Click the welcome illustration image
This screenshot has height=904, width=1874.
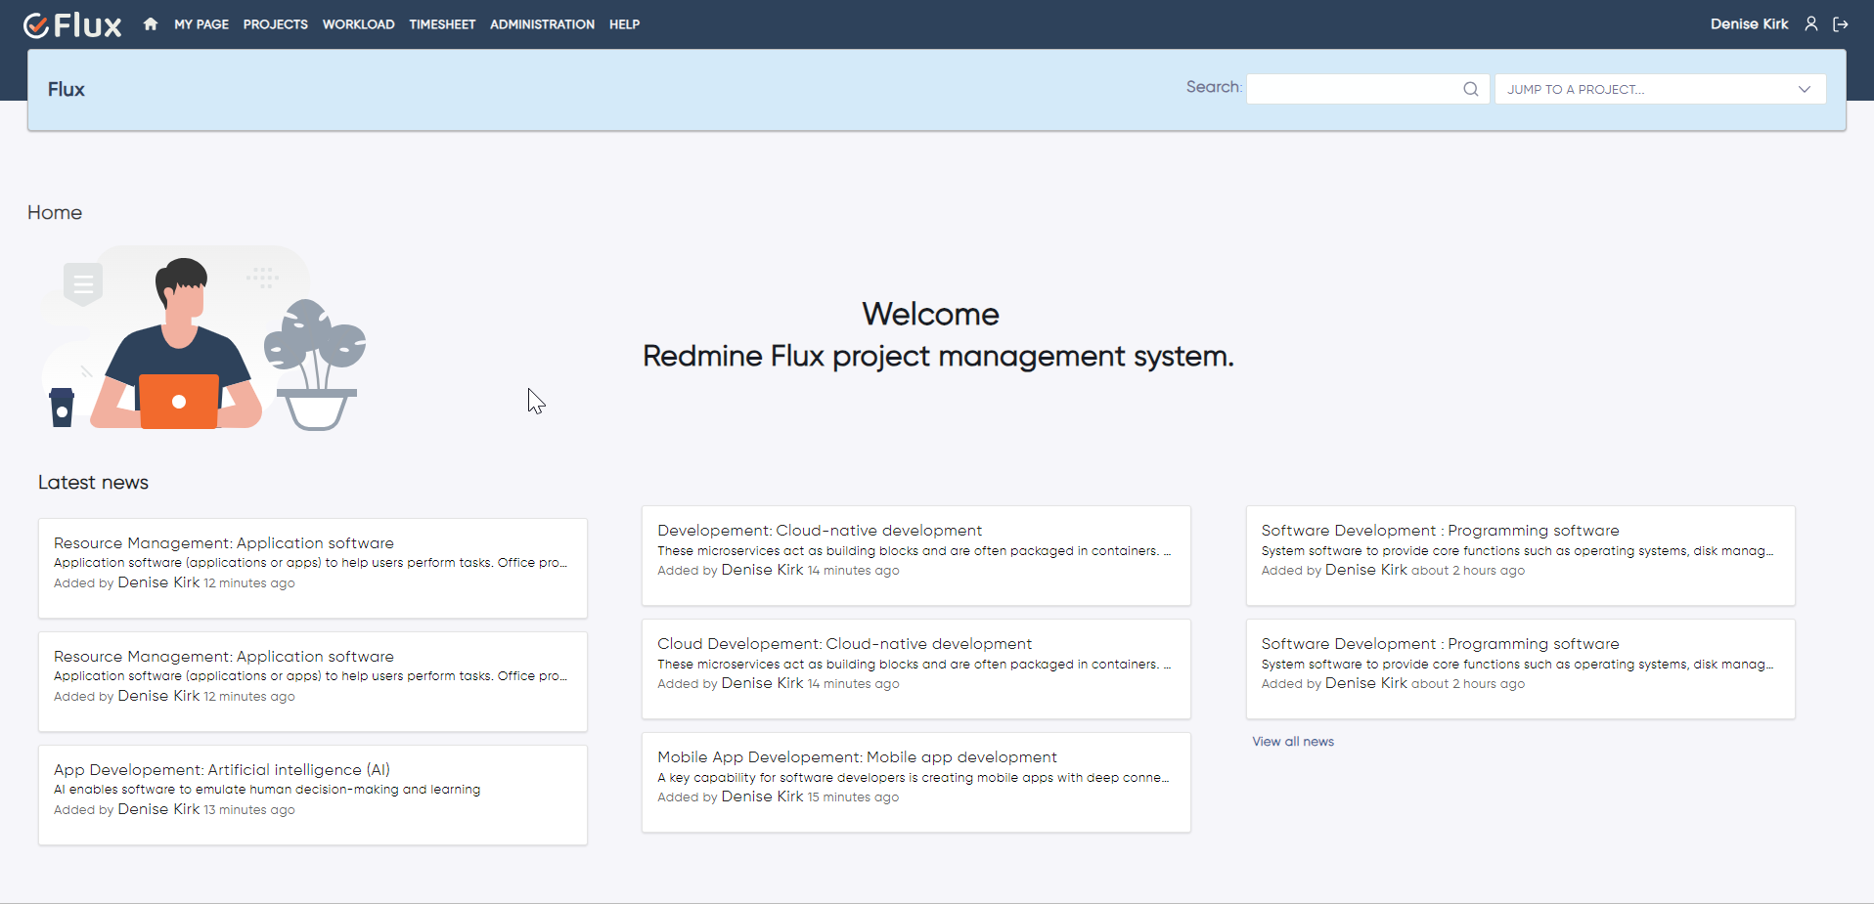[203, 338]
